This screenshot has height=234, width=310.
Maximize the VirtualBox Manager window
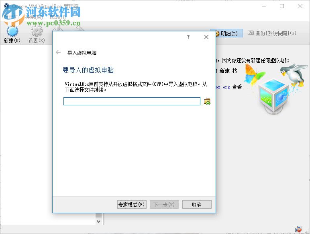click(282, 6)
